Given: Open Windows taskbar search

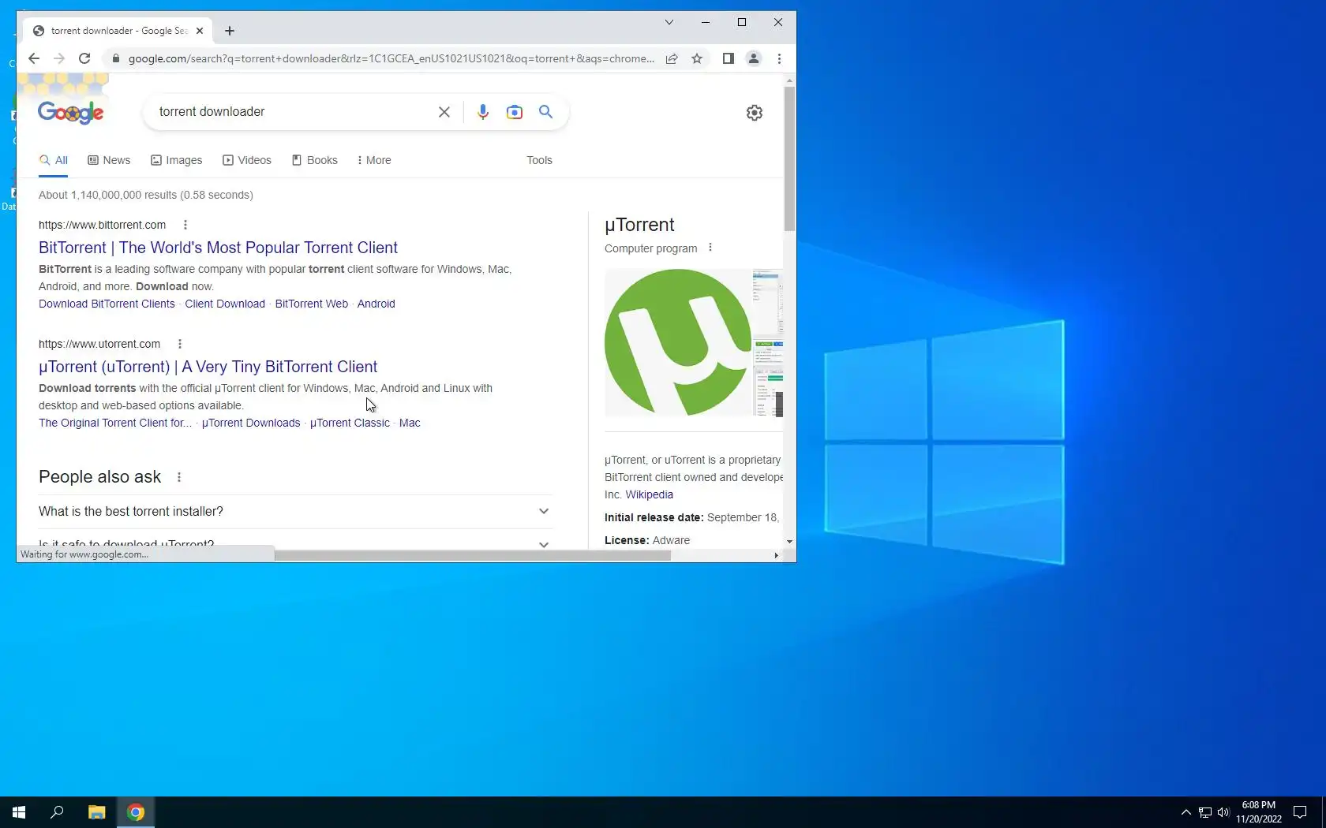Looking at the screenshot, I should 57,812.
